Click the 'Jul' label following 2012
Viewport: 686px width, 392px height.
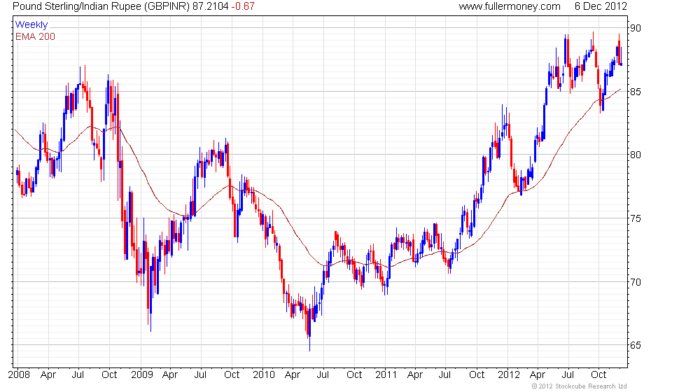[568, 375]
